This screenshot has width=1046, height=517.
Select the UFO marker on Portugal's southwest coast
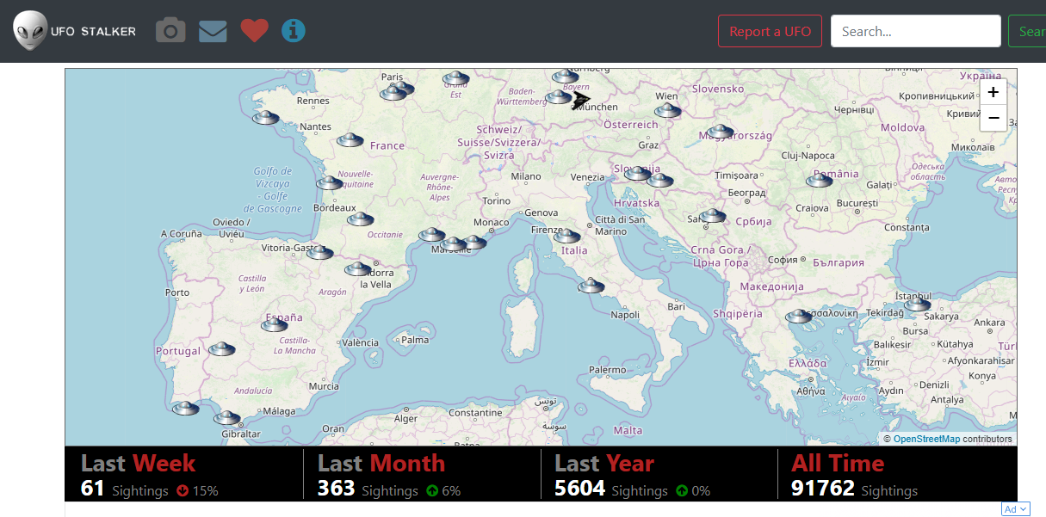[x=185, y=408]
